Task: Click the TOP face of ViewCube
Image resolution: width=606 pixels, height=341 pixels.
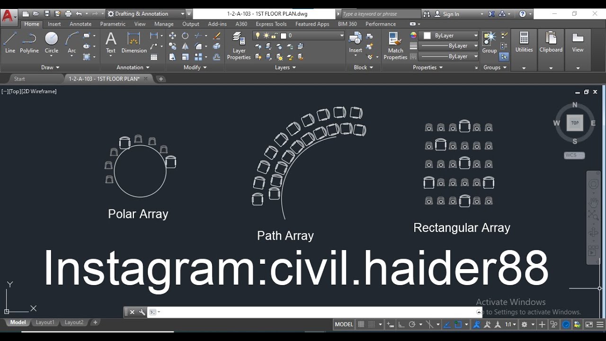Action: tap(575, 123)
